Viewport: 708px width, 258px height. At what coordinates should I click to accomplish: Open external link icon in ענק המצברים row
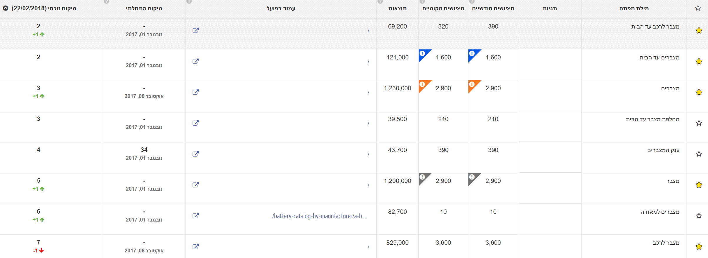click(196, 154)
